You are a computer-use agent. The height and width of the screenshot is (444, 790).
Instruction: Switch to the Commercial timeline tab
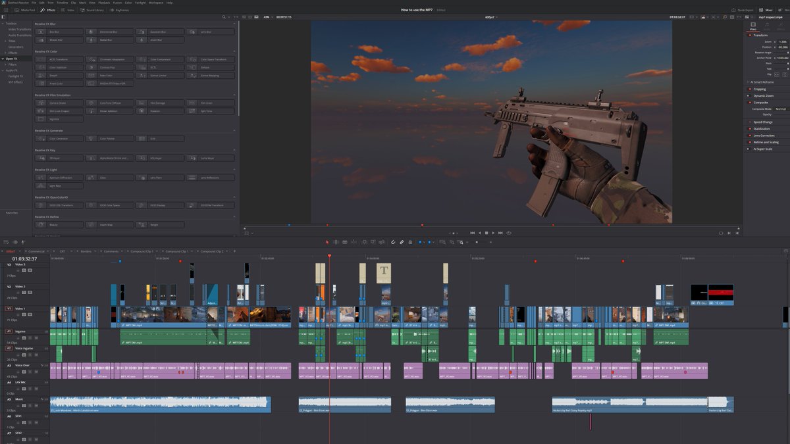click(37, 251)
